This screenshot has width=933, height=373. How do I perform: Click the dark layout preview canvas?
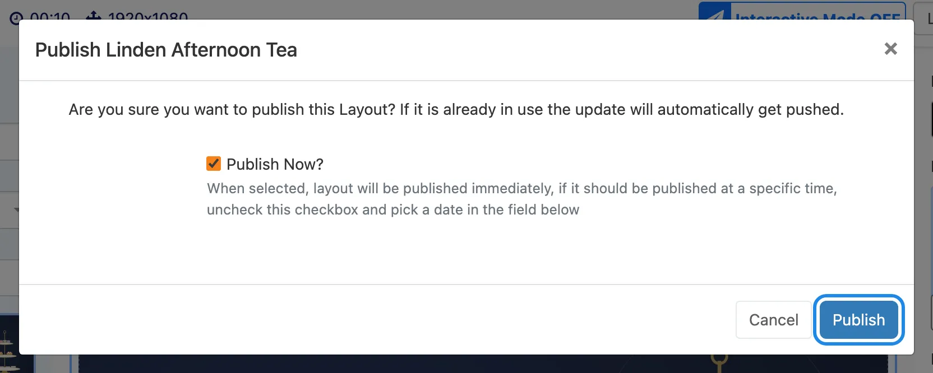482,363
